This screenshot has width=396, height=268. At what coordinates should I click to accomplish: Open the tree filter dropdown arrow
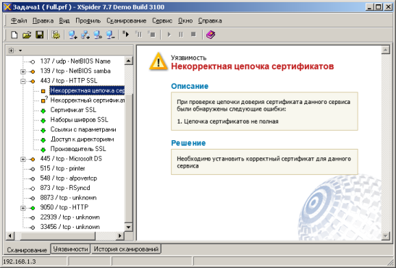click(x=20, y=51)
